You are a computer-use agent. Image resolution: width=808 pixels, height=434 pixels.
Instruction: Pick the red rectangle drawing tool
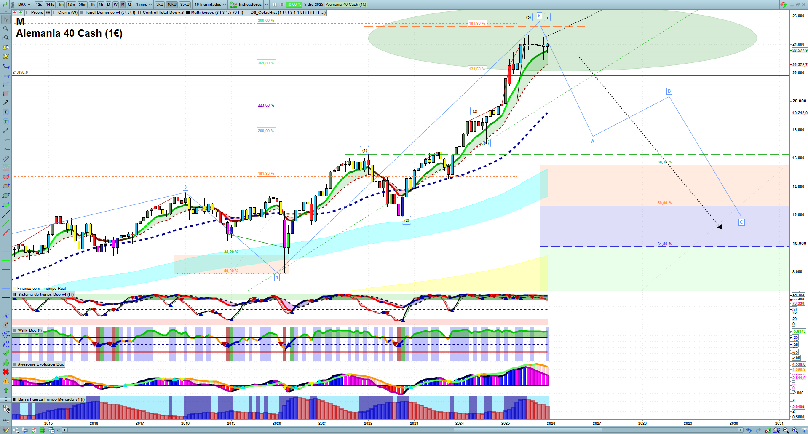pyautogui.click(x=6, y=94)
